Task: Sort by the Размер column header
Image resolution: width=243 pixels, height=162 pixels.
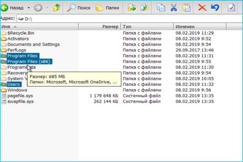Action: point(100,27)
